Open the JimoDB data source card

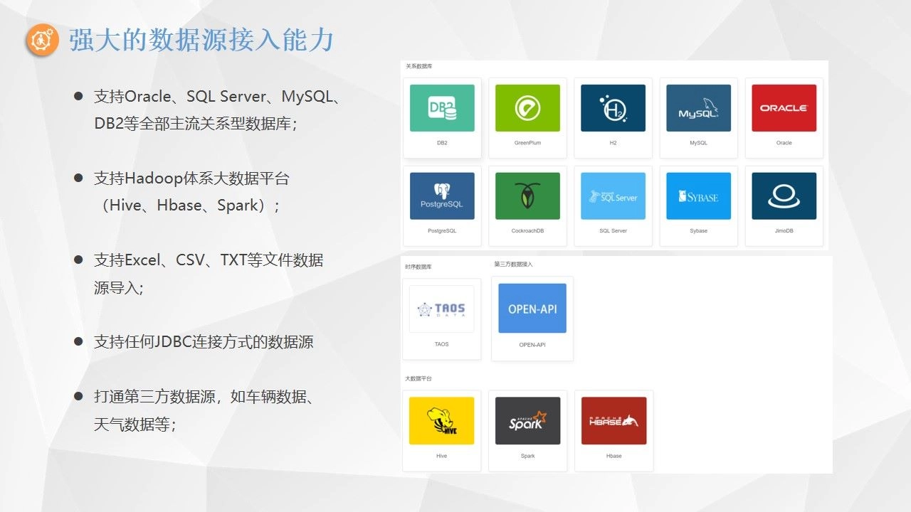pyautogui.click(x=784, y=206)
